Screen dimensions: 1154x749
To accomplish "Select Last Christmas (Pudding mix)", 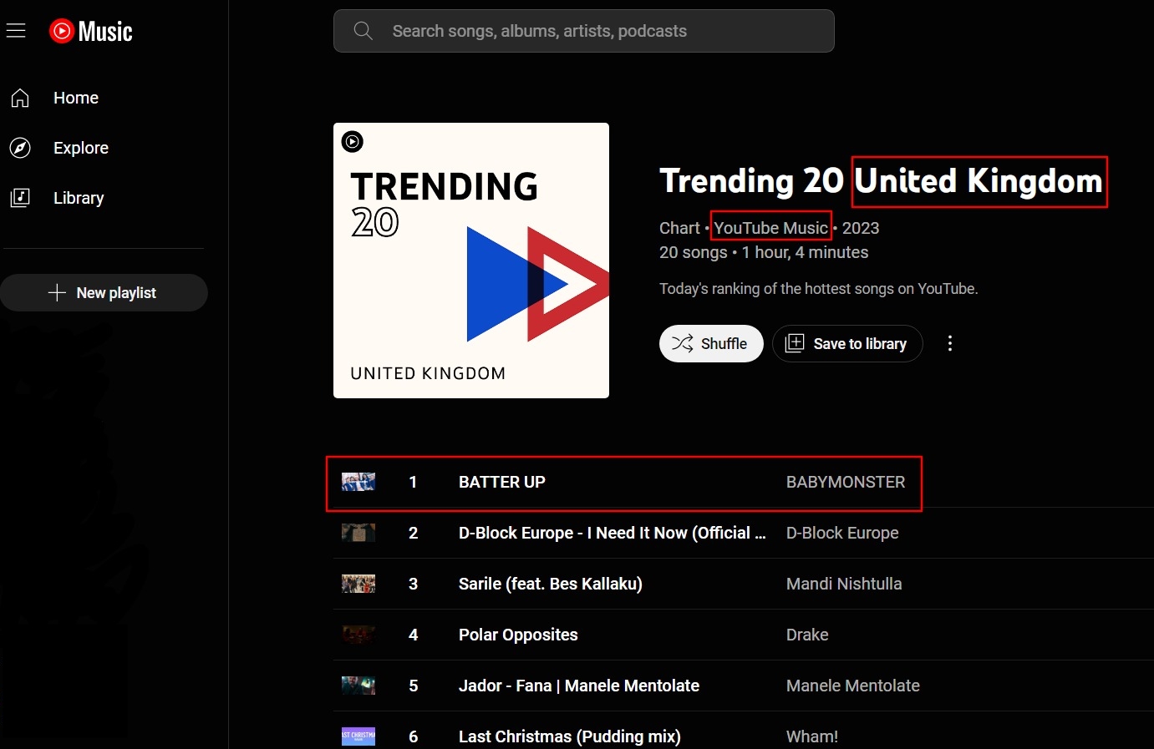I will (570, 736).
